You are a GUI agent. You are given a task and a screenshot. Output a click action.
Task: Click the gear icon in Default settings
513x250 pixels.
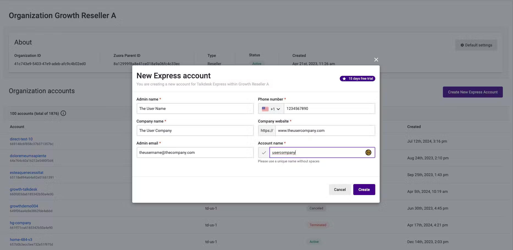[462, 45]
